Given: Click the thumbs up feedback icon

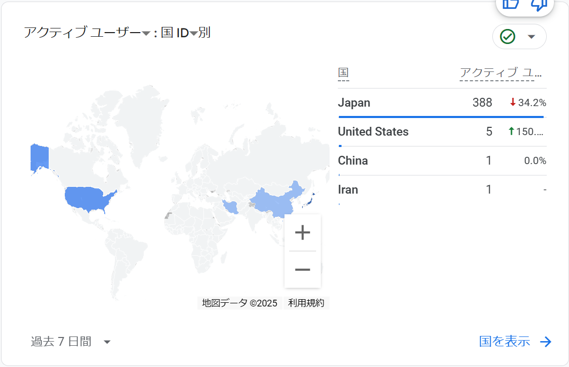Looking at the screenshot, I should [511, 4].
